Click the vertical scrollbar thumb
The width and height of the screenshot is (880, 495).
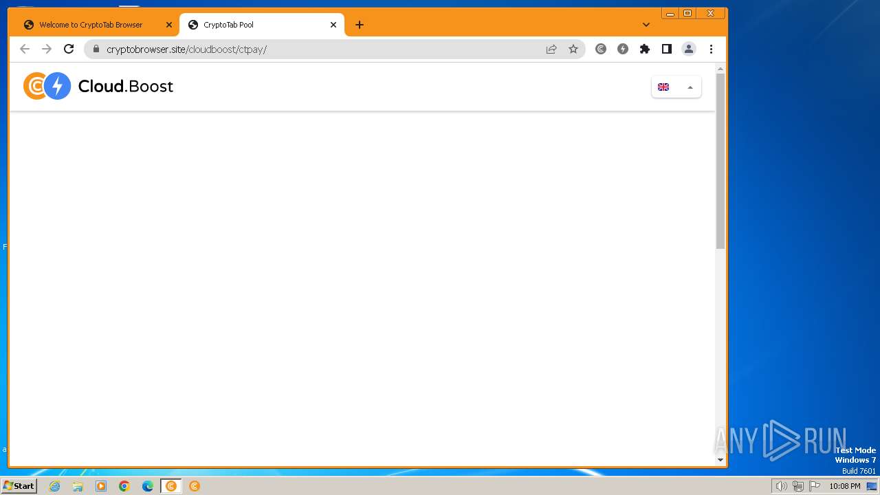(720, 161)
